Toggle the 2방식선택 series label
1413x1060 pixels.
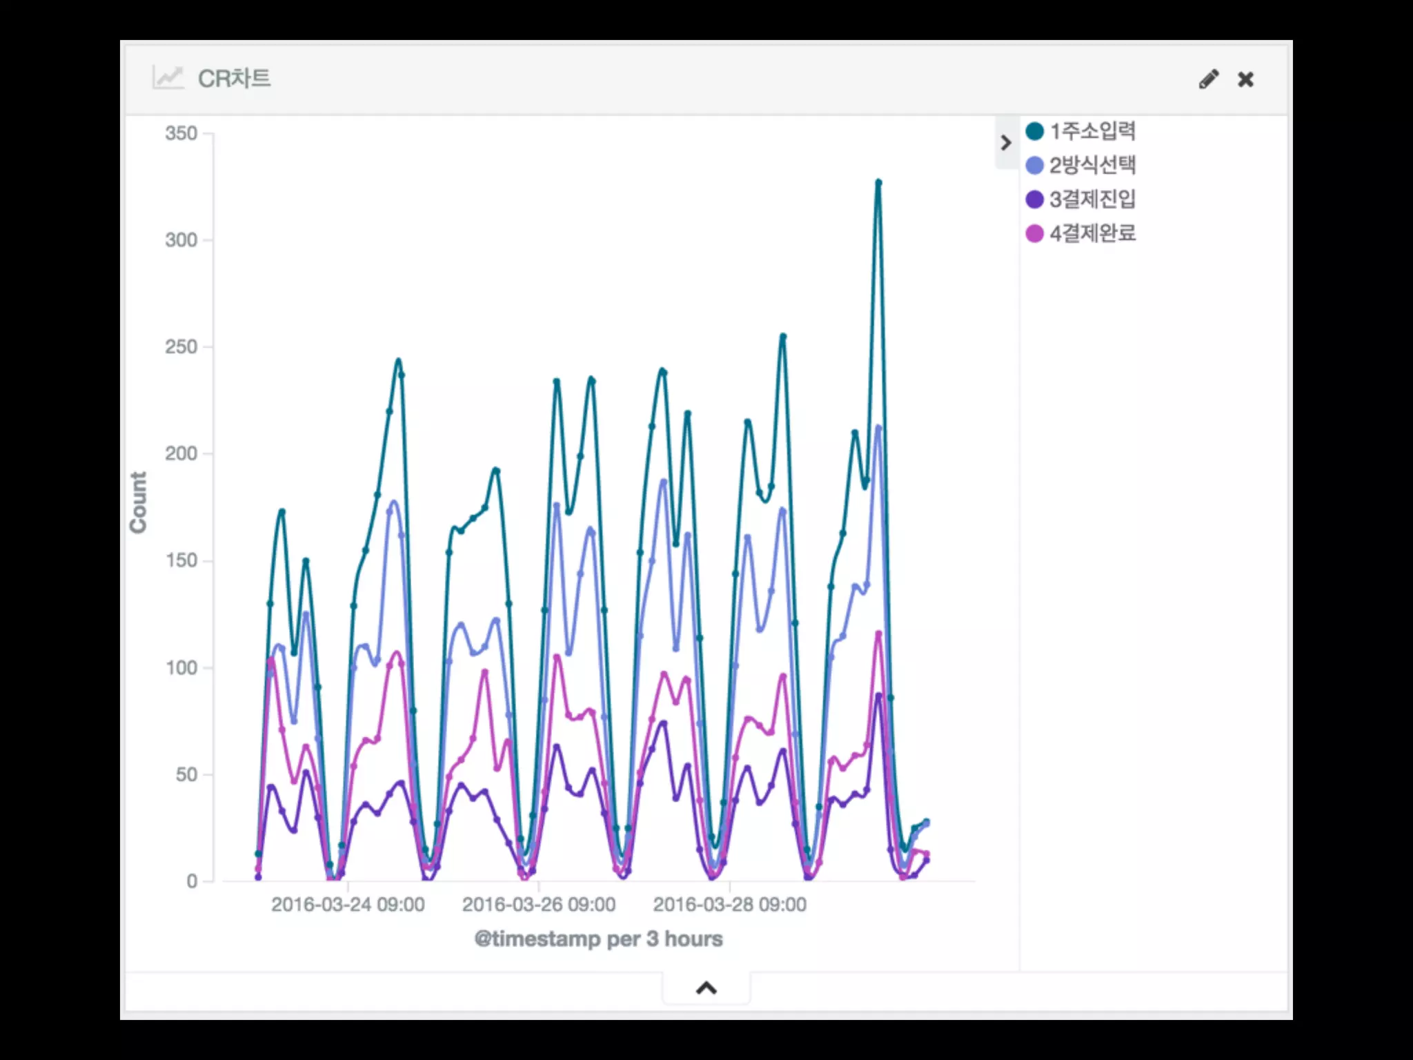click(1092, 166)
